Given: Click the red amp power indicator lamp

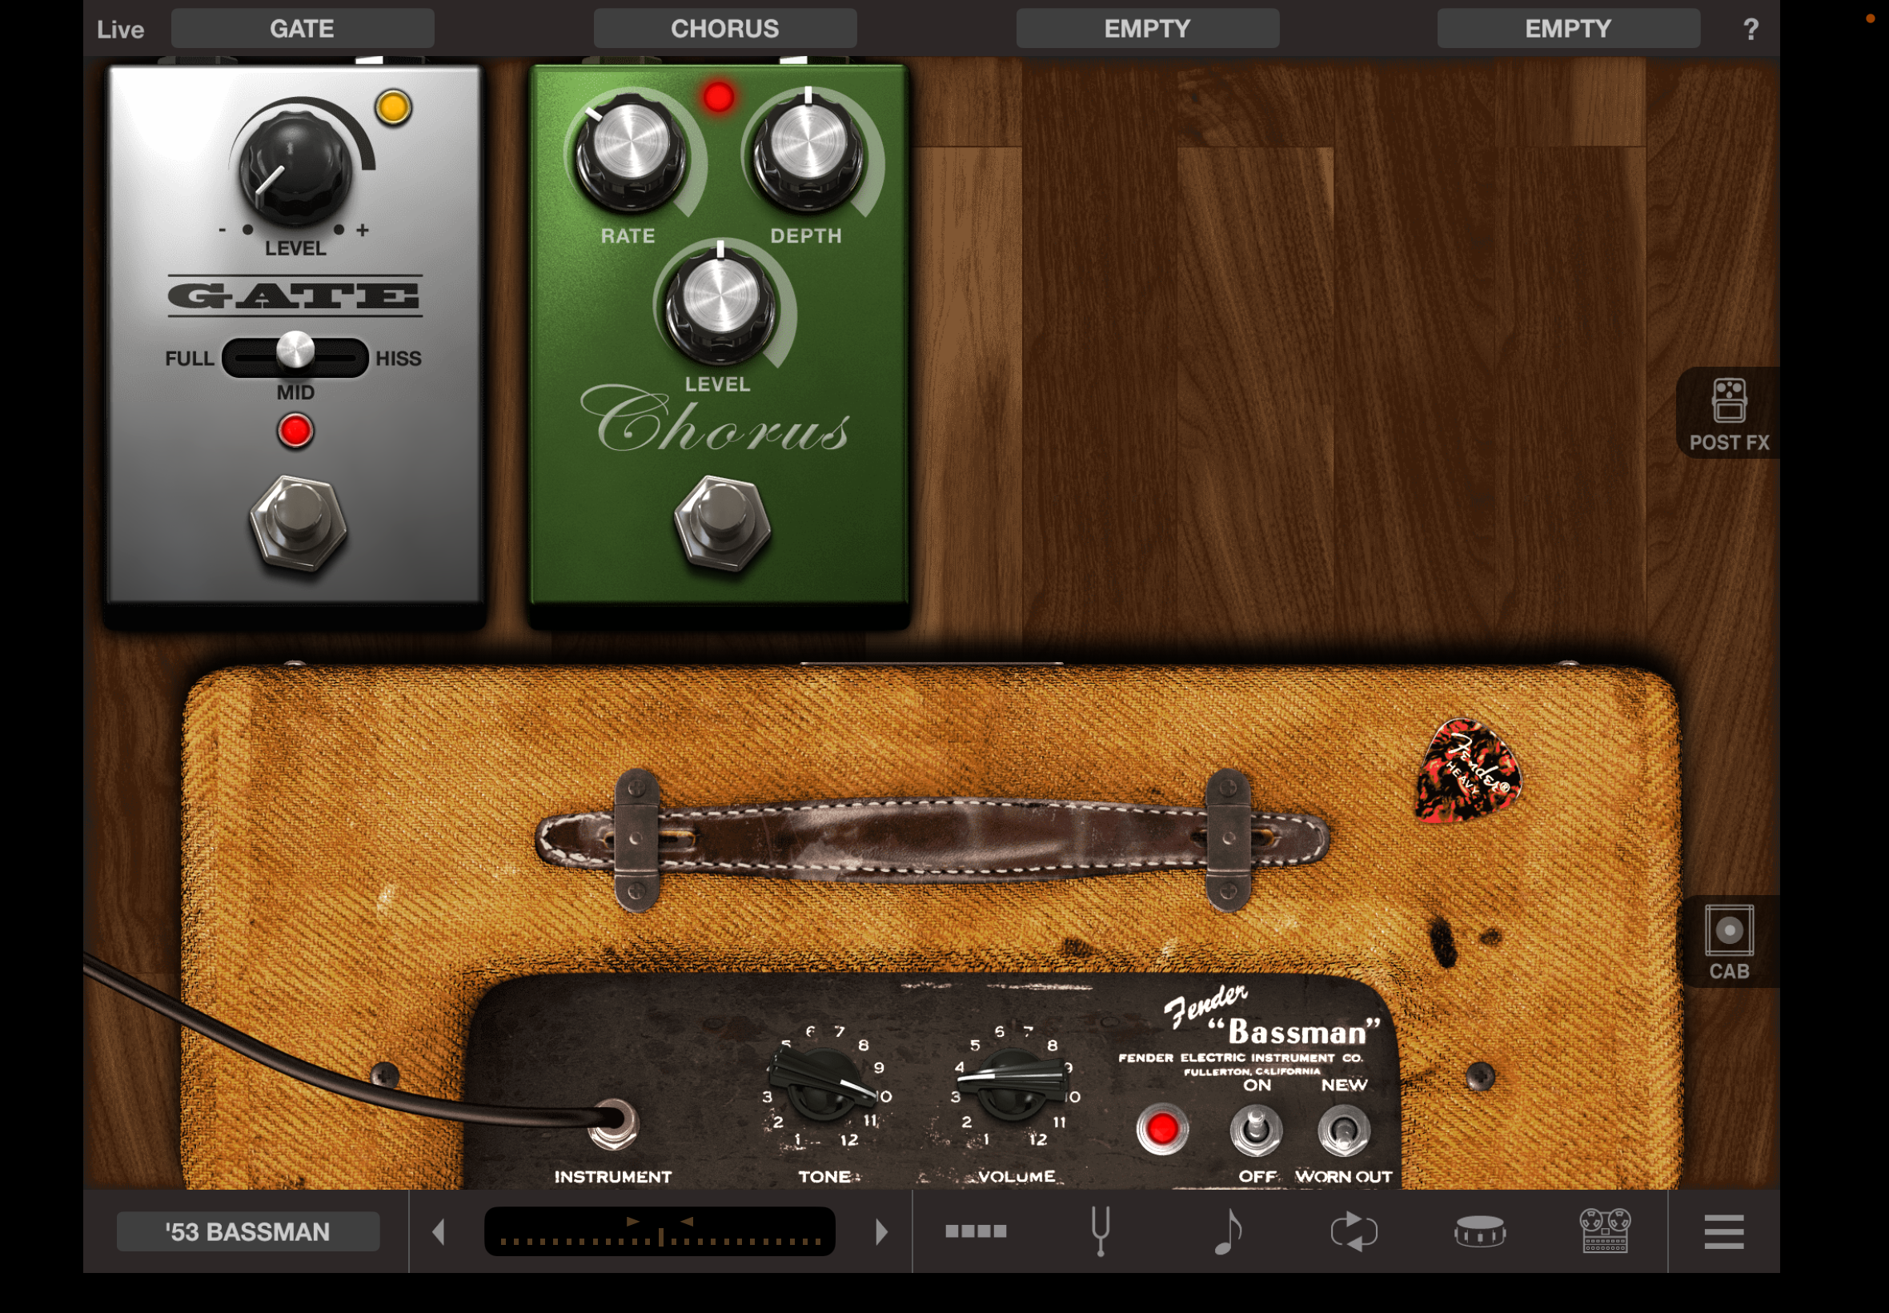Looking at the screenshot, I should pyautogui.click(x=1161, y=1129).
